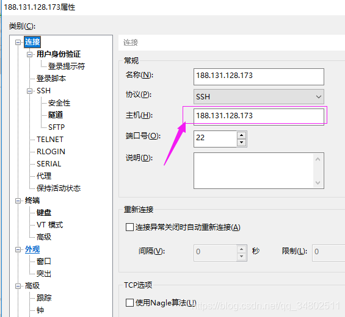This screenshot has height=317, width=345.
Task: Click the 名称 input field
Action: click(259, 77)
